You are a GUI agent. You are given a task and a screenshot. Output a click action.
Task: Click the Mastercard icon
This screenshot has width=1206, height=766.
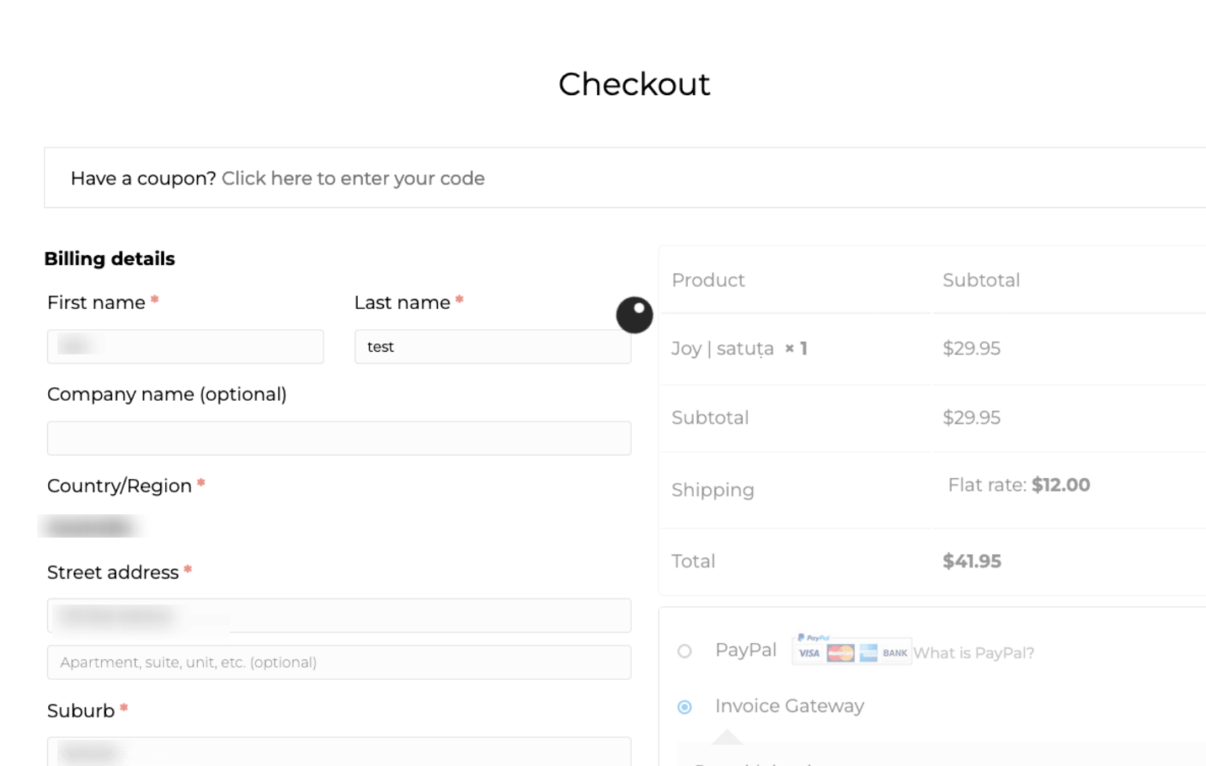pyautogui.click(x=841, y=652)
